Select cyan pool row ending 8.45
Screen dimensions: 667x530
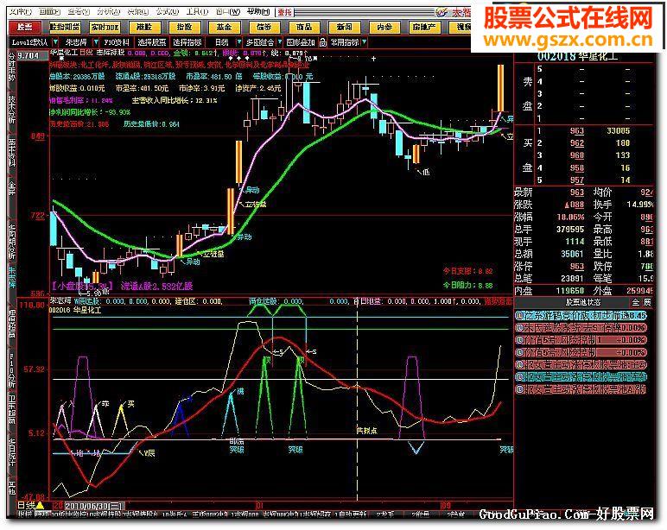point(581,315)
